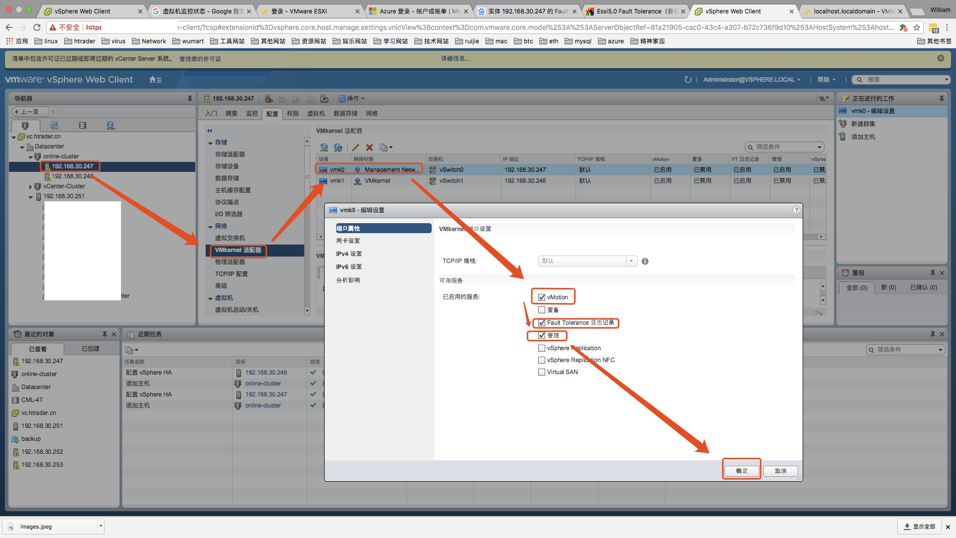This screenshot has width=956, height=538.
Task: Open the 虚拟机 virtual machines tab
Action: click(316, 114)
